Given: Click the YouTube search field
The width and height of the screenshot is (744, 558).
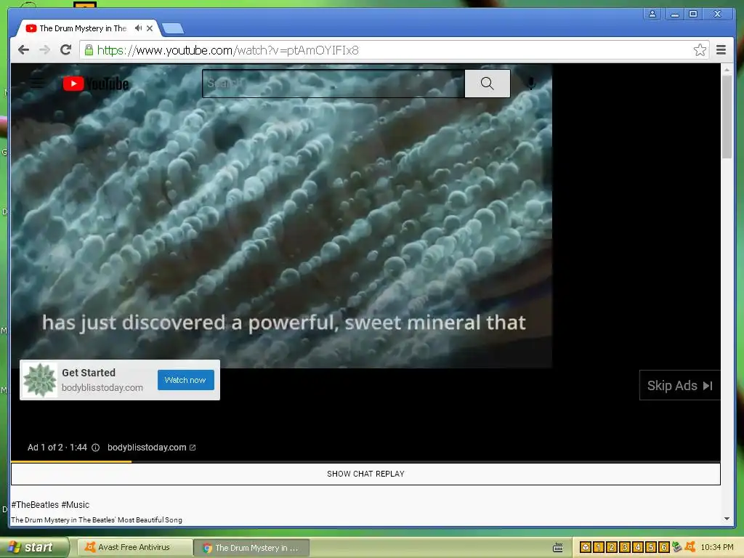Looking at the screenshot, I should point(333,84).
